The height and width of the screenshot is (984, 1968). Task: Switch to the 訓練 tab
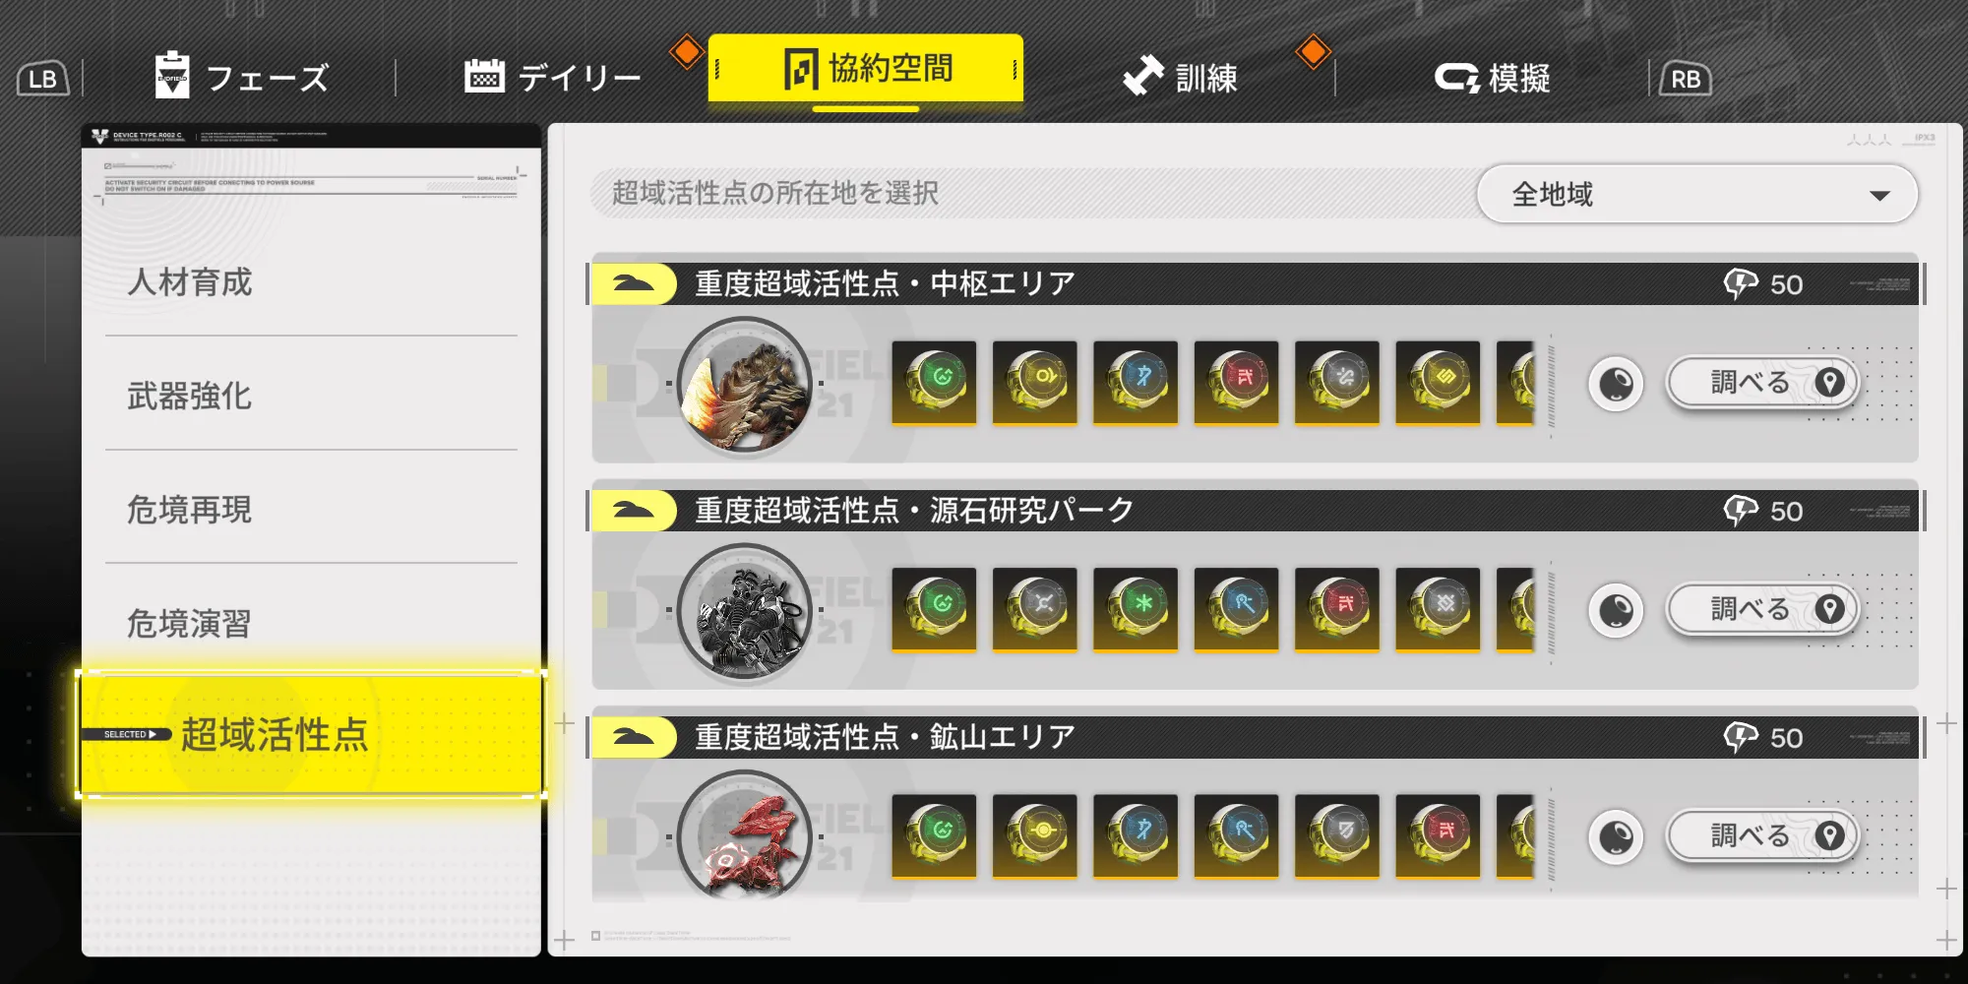(1180, 77)
